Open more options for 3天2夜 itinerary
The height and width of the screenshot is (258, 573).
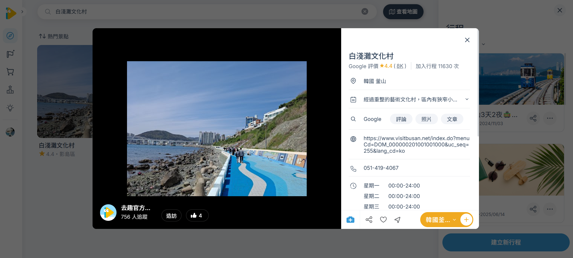tap(550, 118)
